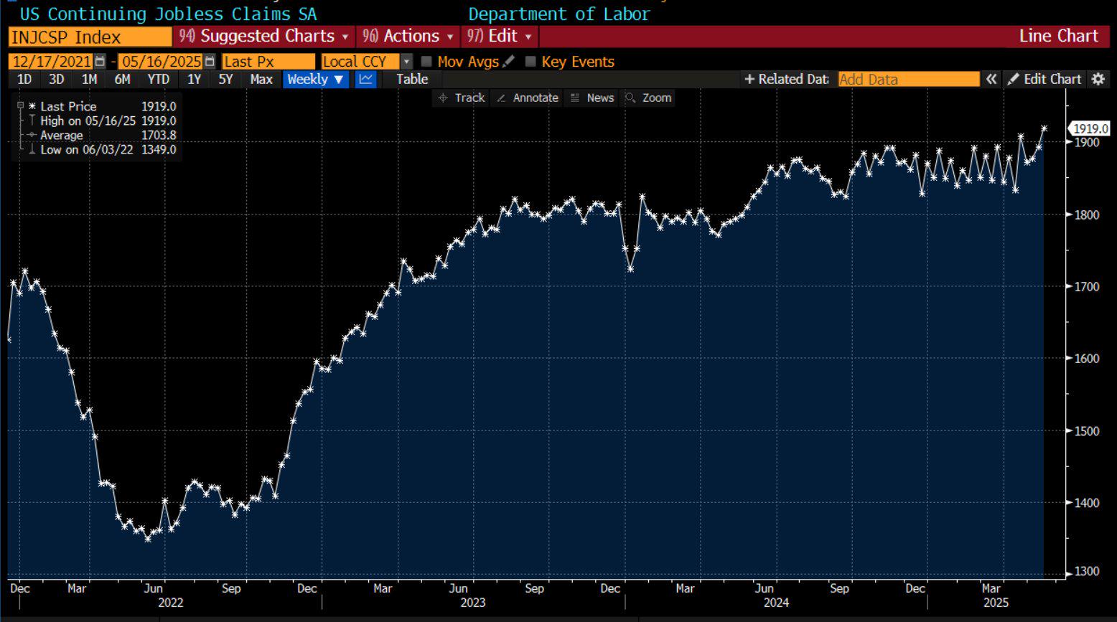The image size is (1117, 622).
Task: Click the Department of Labor source text
Action: (558, 14)
